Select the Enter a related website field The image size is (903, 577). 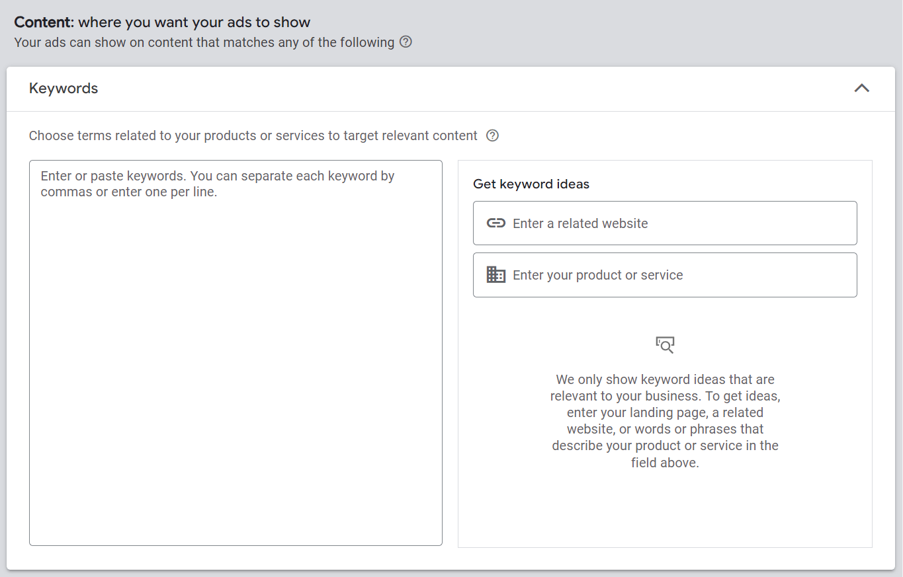665,223
